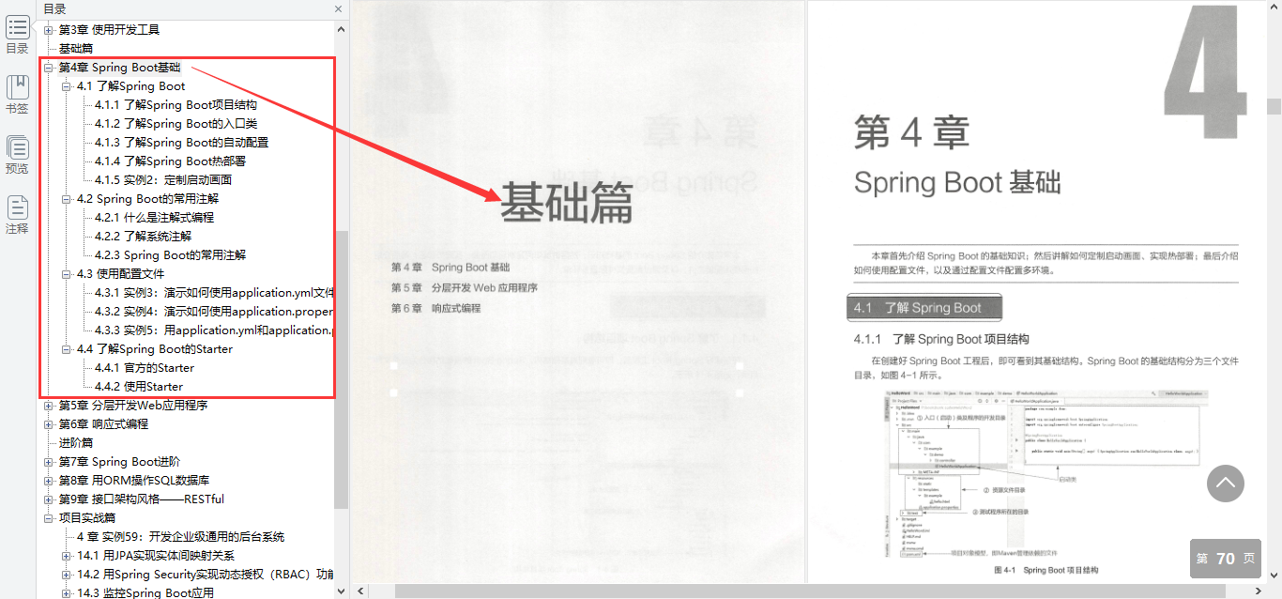The height and width of the screenshot is (599, 1282).
Task: Open 项目实战篇 outline entry
Action: (x=87, y=518)
